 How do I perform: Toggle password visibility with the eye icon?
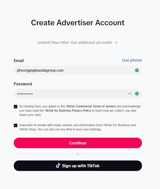(130, 94)
